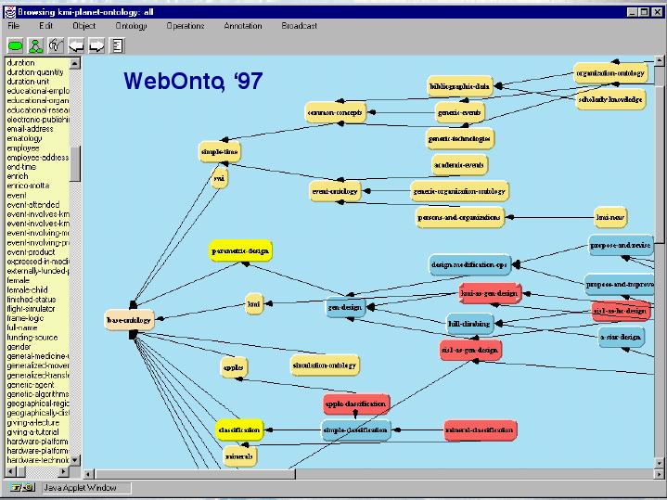Select the design-modification-ops node
Viewport: 667px width, 500px height.
click(469, 264)
